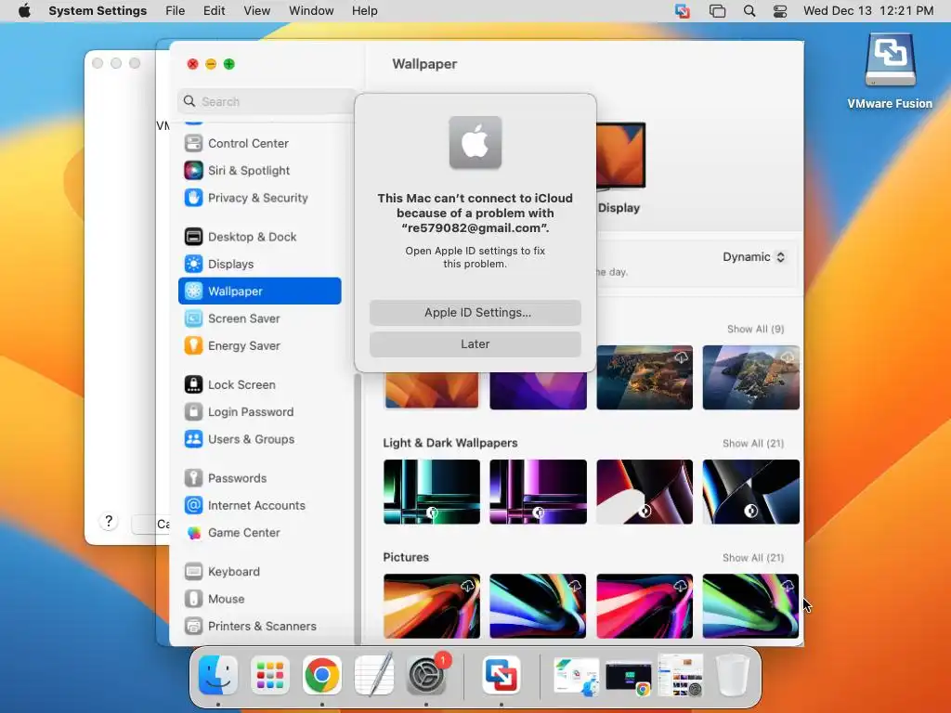
Task: Click the window stack menu bar icon
Action: coord(718,11)
